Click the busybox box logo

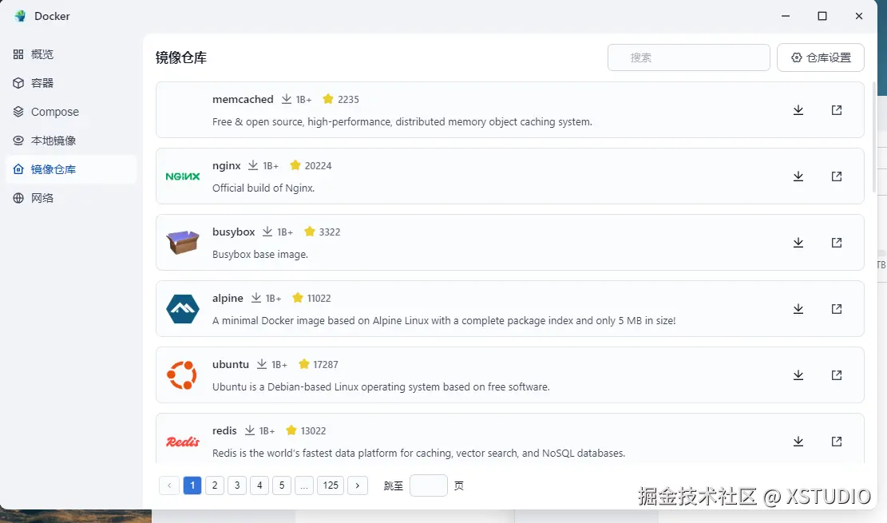coord(183,242)
